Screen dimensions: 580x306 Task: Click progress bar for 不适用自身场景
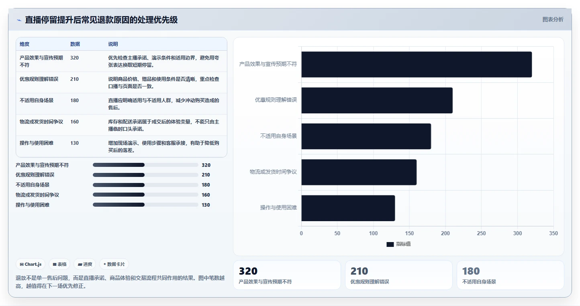point(145,185)
